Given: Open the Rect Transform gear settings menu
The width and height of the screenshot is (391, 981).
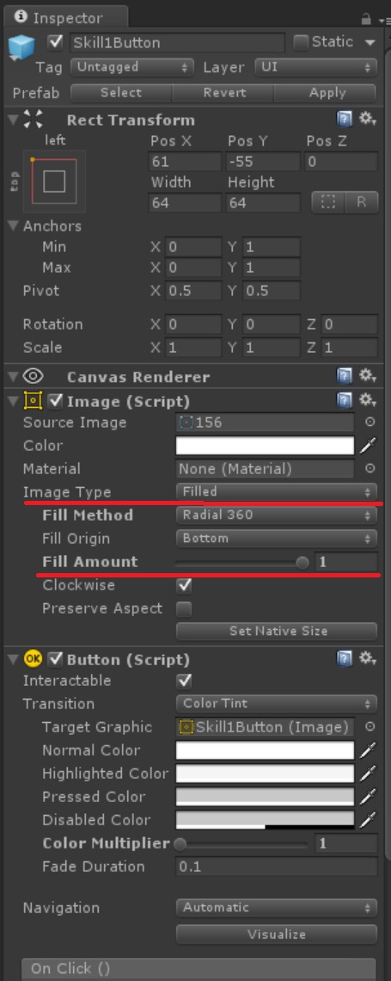Looking at the screenshot, I should (x=367, y=119).
